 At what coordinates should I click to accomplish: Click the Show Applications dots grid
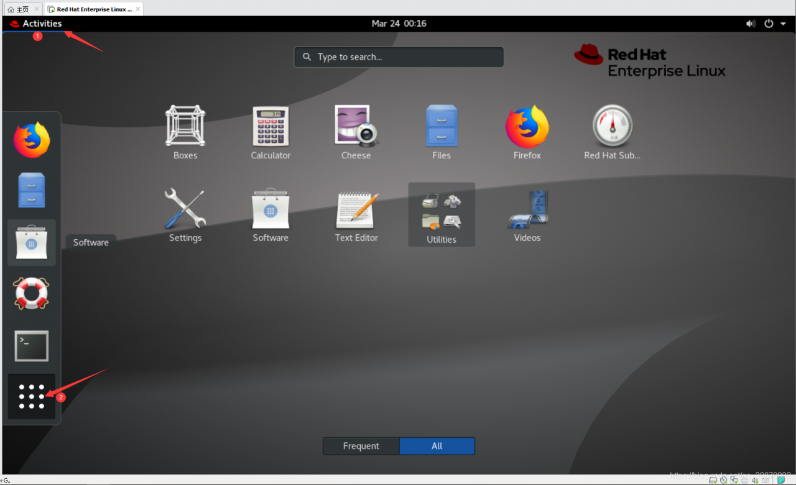click(x=32, y=396)
